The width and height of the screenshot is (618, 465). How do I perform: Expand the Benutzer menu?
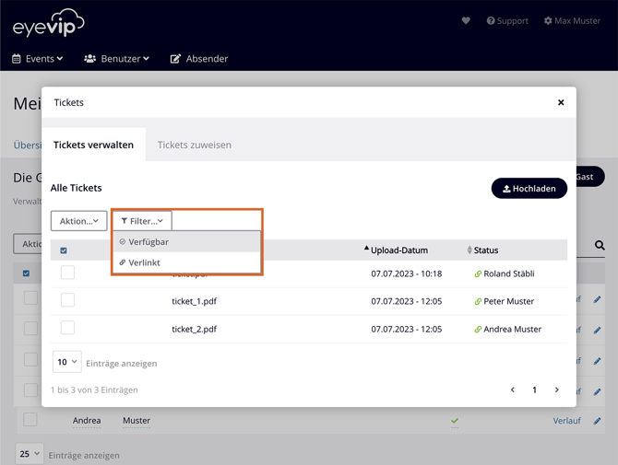(x=116, y=59)
